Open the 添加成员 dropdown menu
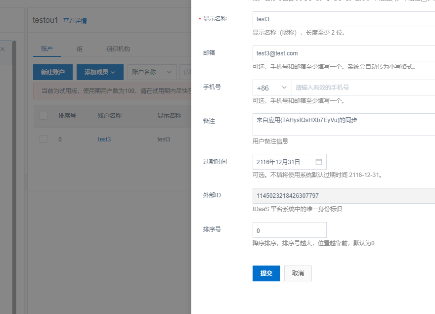 point(99,72)
